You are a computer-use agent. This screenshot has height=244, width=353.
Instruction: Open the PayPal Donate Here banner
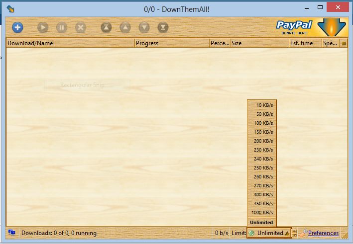[x=311, y=28]
